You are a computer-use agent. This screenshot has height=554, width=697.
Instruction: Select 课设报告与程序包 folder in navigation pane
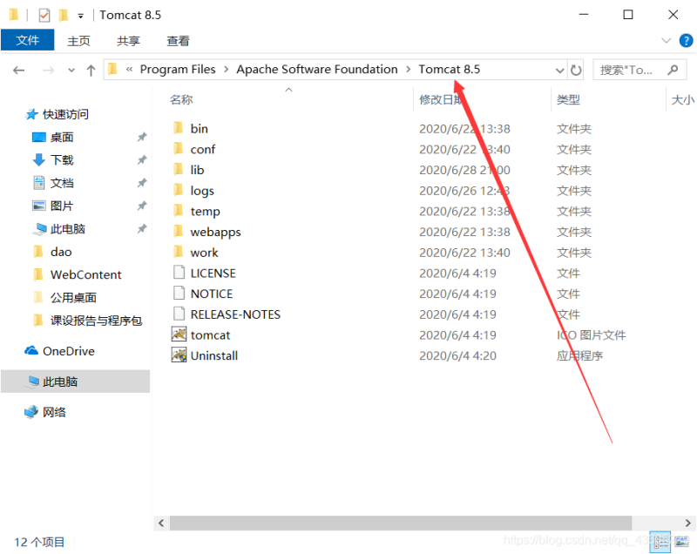point(96,321)
